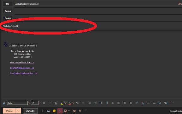The width and height of the screenshot is (182, 114).
Task: Toggle bulleted list
Action: [89, 103]
